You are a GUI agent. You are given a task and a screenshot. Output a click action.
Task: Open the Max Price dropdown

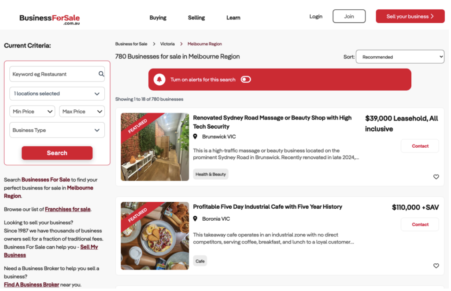82,111
